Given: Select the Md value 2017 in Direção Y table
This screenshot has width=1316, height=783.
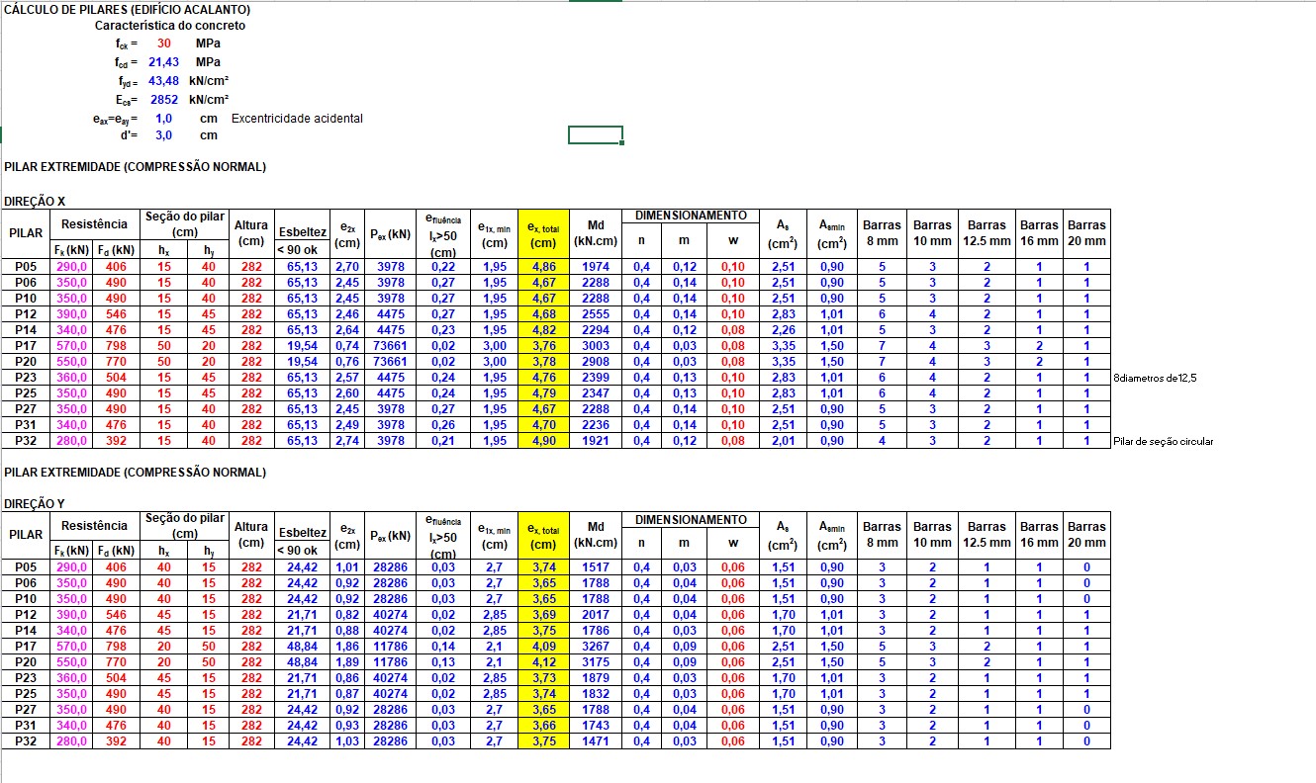Looking at the screenshot, I should tap(596, 615).
